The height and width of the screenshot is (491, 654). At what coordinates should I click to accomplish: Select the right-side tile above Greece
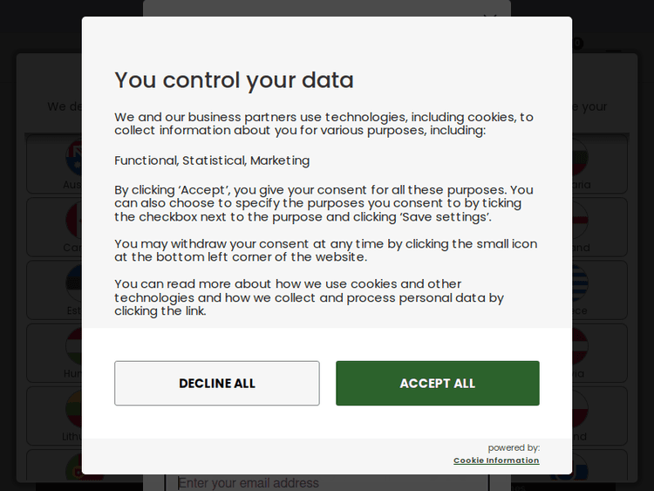point(599,227)
